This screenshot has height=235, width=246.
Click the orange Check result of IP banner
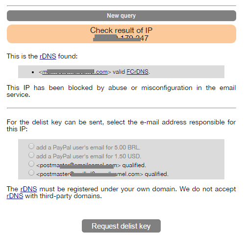coord(122,34)
